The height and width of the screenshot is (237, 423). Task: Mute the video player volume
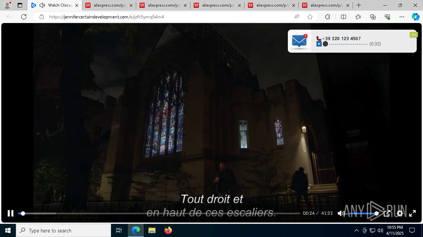(x=341, y=213)
